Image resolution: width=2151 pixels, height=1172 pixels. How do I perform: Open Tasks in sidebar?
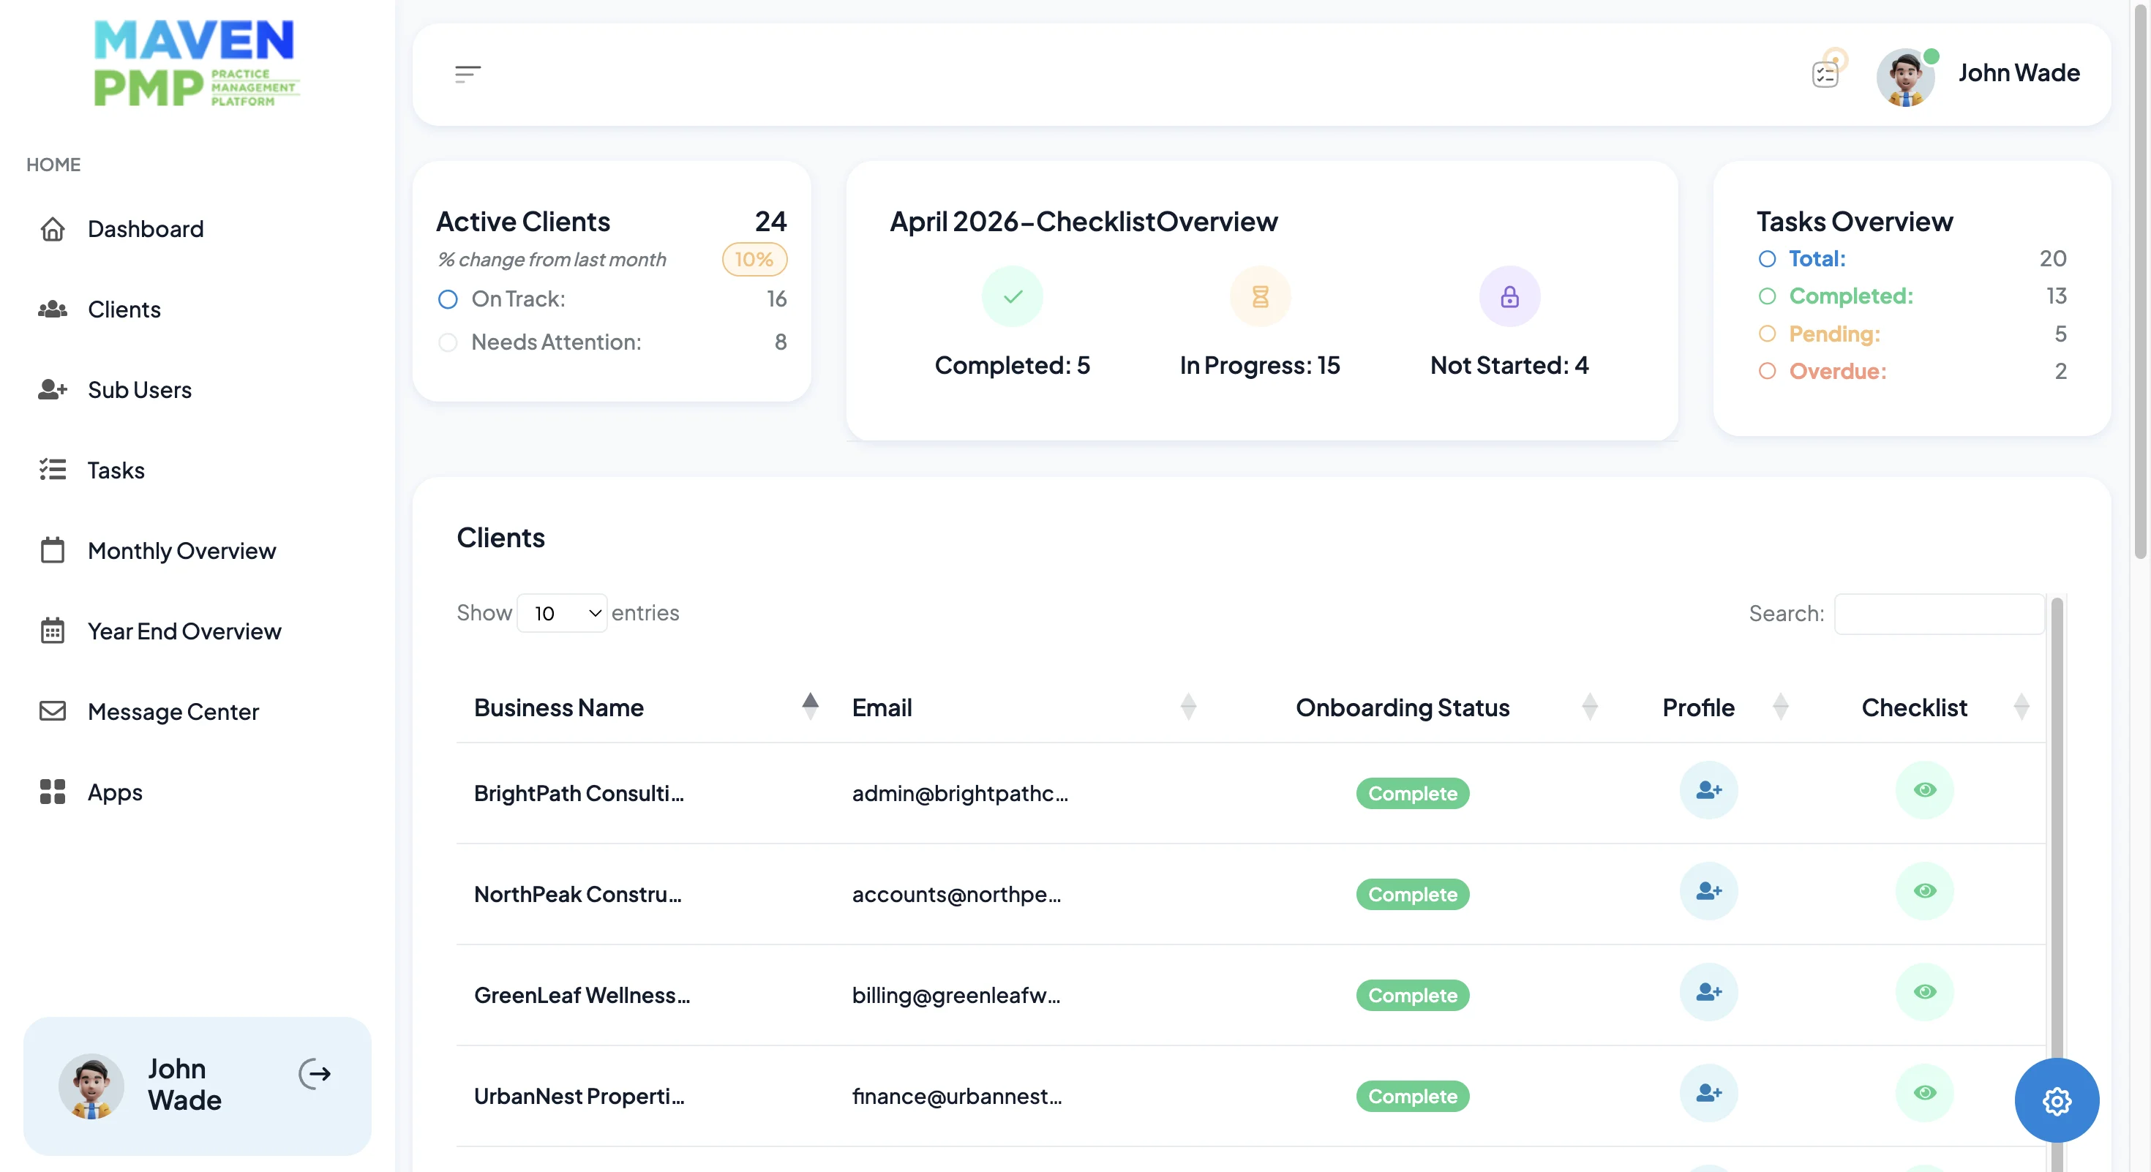click(x=116, y=470)
